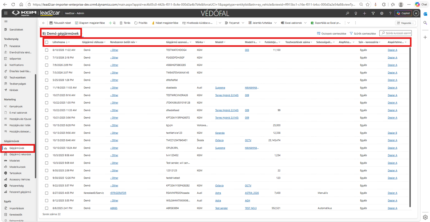Tick the checkbox for FSJGSDFDHJSGF row

(47, 58)
